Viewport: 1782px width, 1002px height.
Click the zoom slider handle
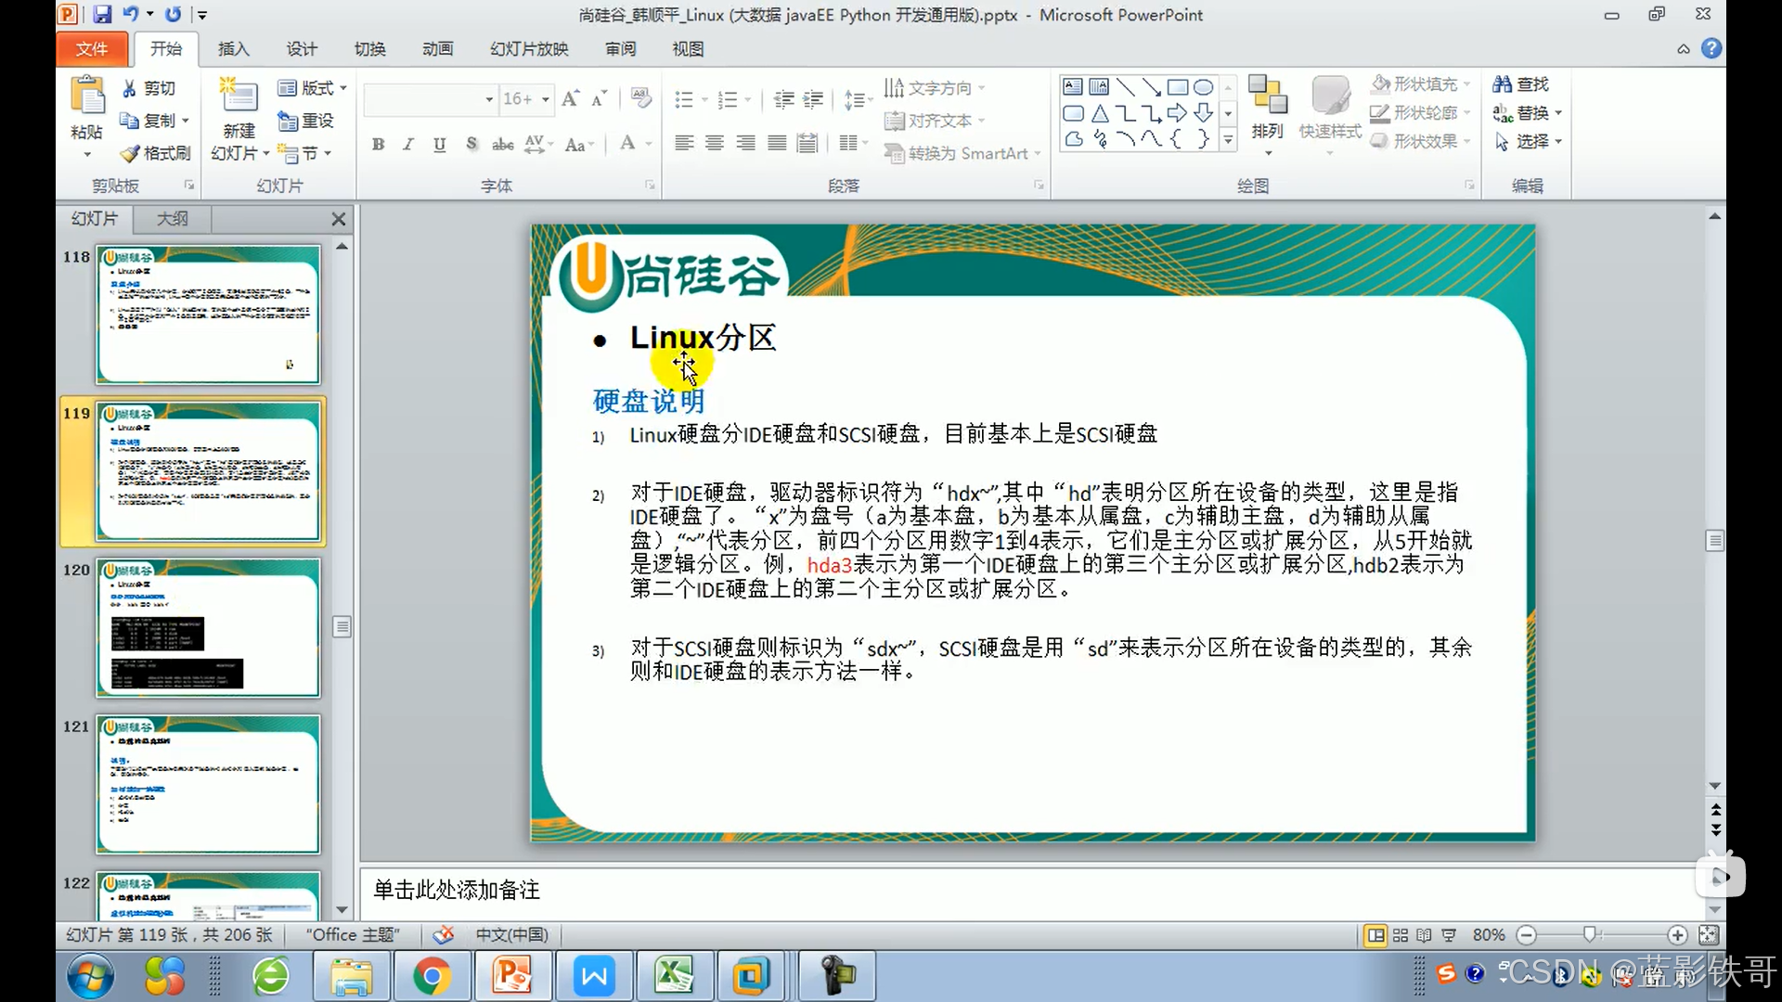pyautogui.click(x=1590, y=934)
